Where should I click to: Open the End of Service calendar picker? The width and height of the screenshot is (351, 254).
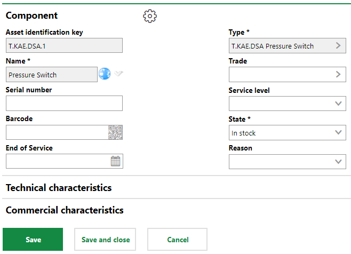pyautogui.click(x=116, y=161)
